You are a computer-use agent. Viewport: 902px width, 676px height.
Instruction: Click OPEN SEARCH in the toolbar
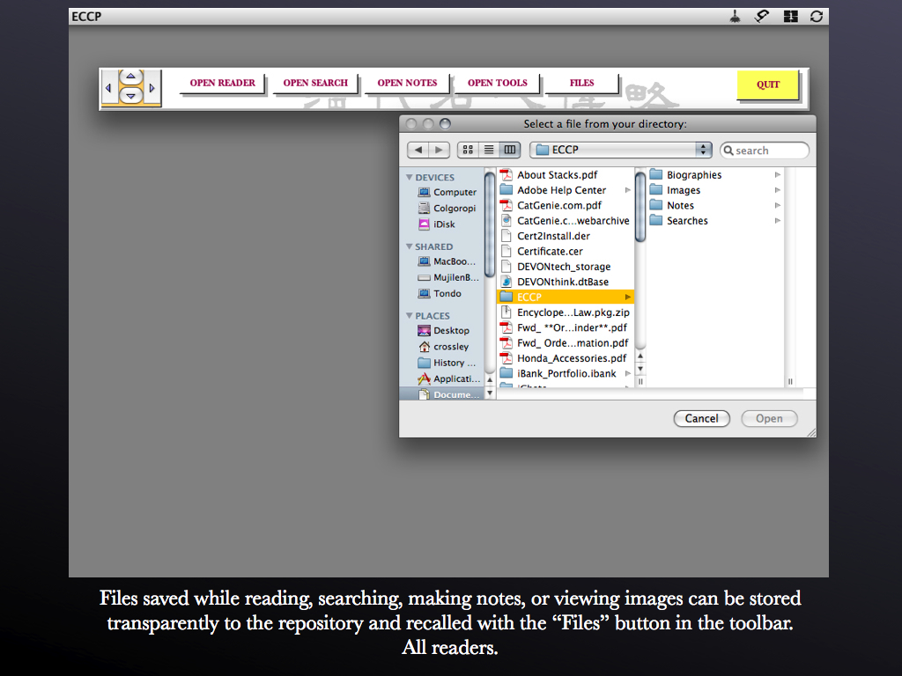point(315,83)
